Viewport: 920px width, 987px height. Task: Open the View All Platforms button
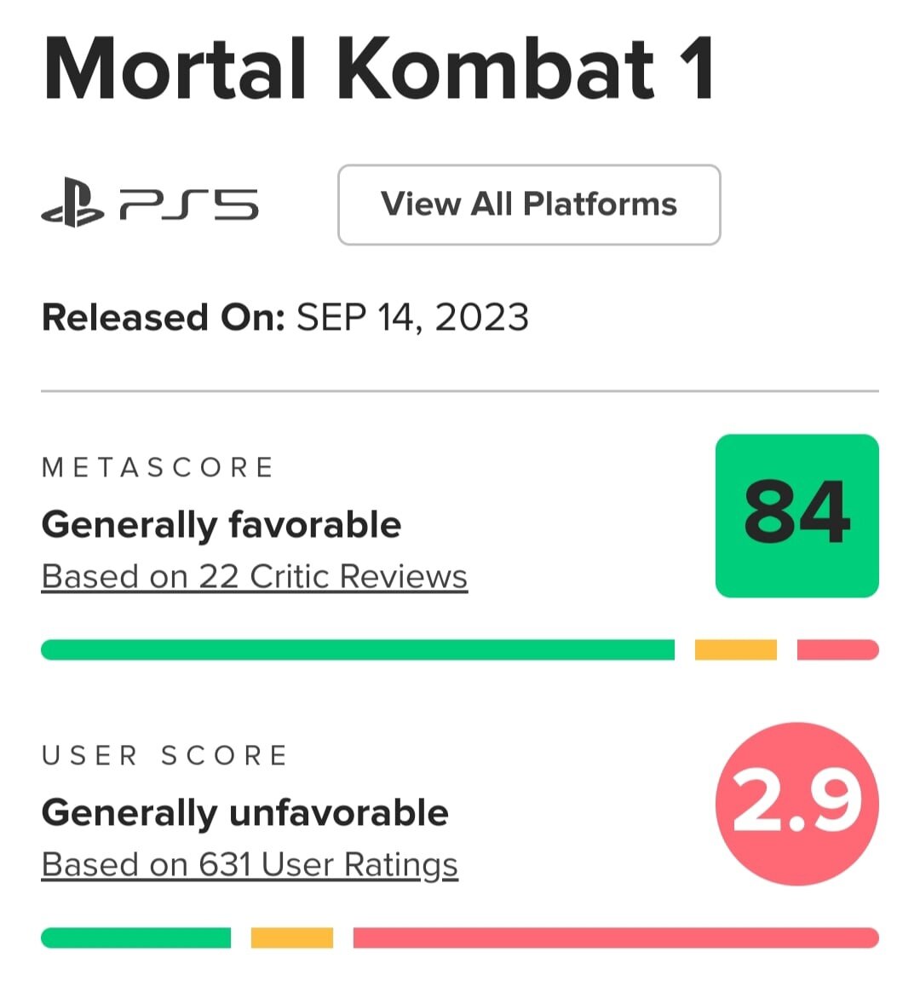click(x=529, y=204)
